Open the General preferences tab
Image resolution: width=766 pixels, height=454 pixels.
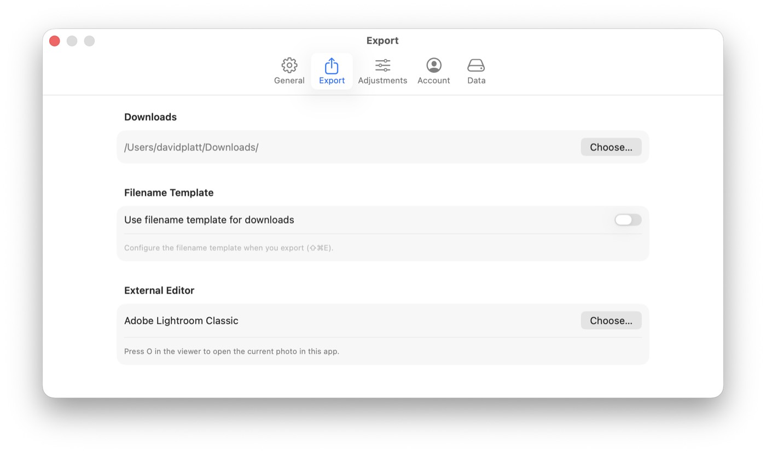pyautogui.click(x=289, y=72)
